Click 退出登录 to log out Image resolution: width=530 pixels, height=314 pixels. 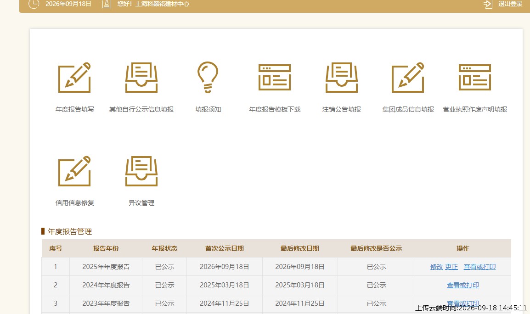pos(510,4)
